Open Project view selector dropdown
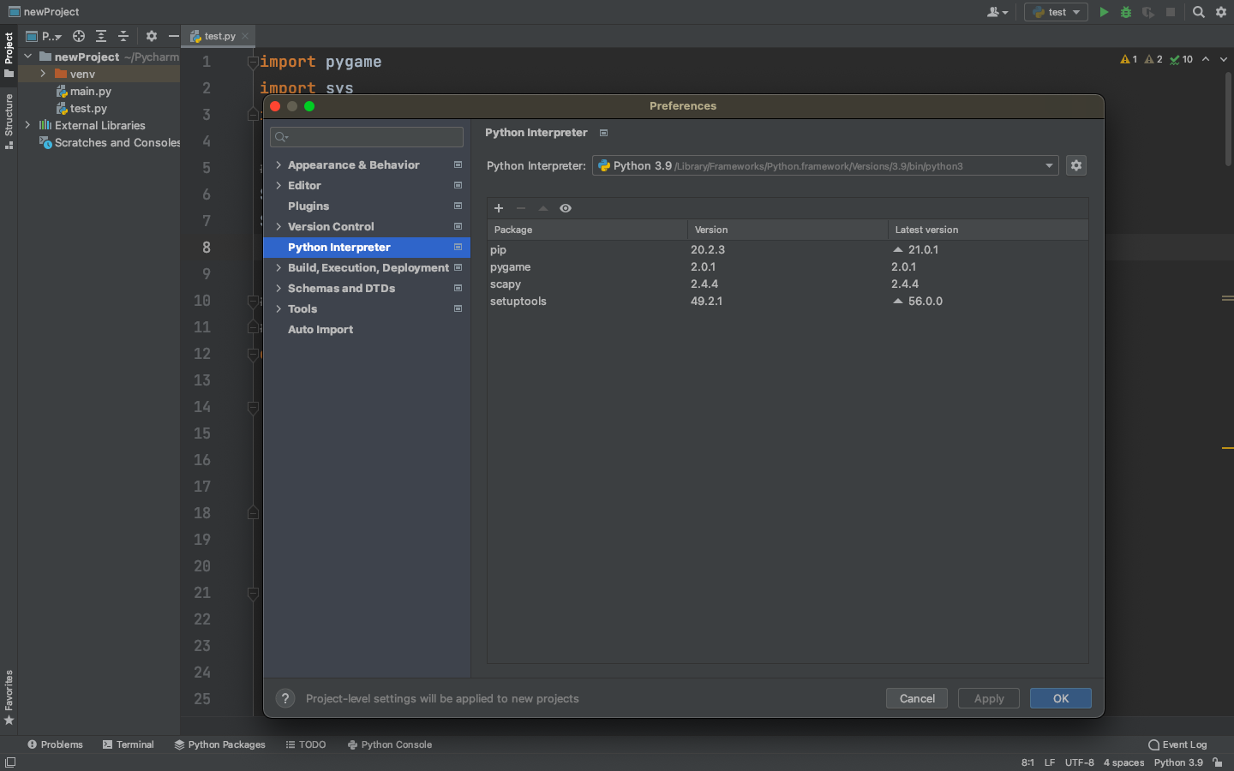Screen dimensions: 1234x771 pyautogui.click(x=44, y=36)
